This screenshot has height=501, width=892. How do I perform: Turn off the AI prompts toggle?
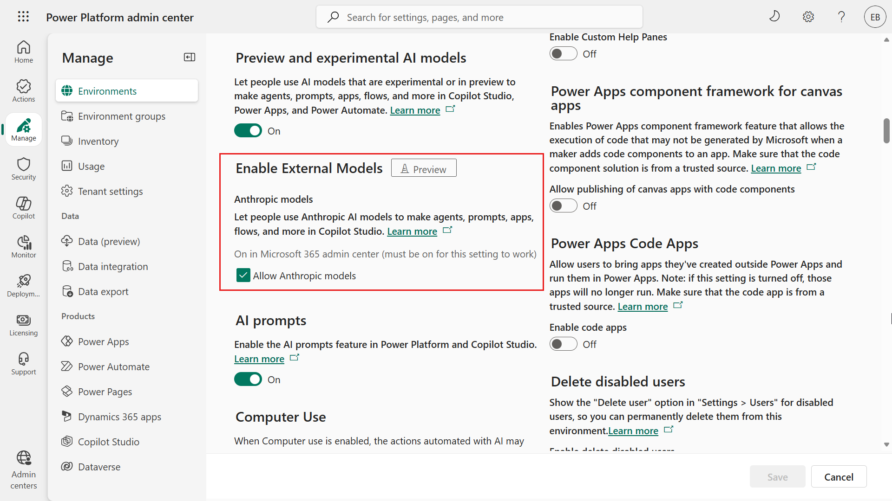[x=248, y=379]
